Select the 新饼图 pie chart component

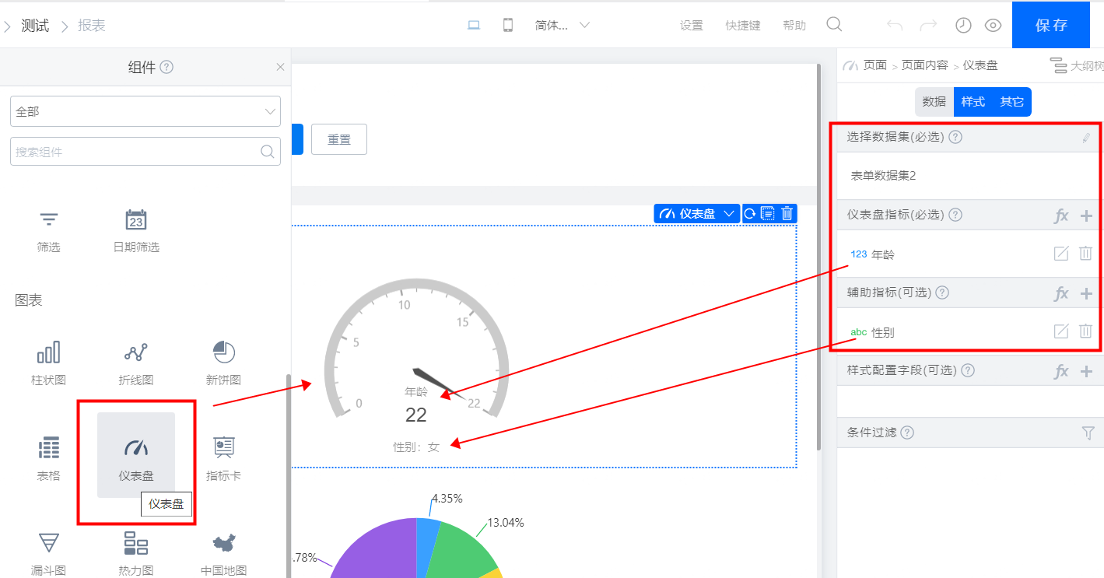[x=223, y=363]
